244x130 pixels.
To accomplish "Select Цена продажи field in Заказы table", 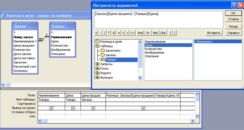I will click(x=24, y=46).
